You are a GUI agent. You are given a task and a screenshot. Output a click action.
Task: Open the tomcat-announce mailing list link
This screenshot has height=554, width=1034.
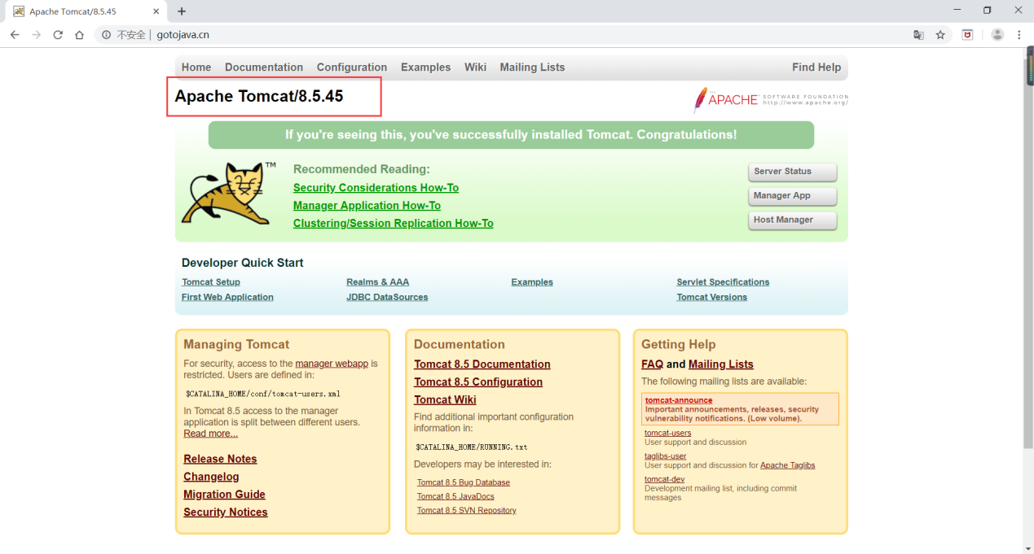[679, 400]
